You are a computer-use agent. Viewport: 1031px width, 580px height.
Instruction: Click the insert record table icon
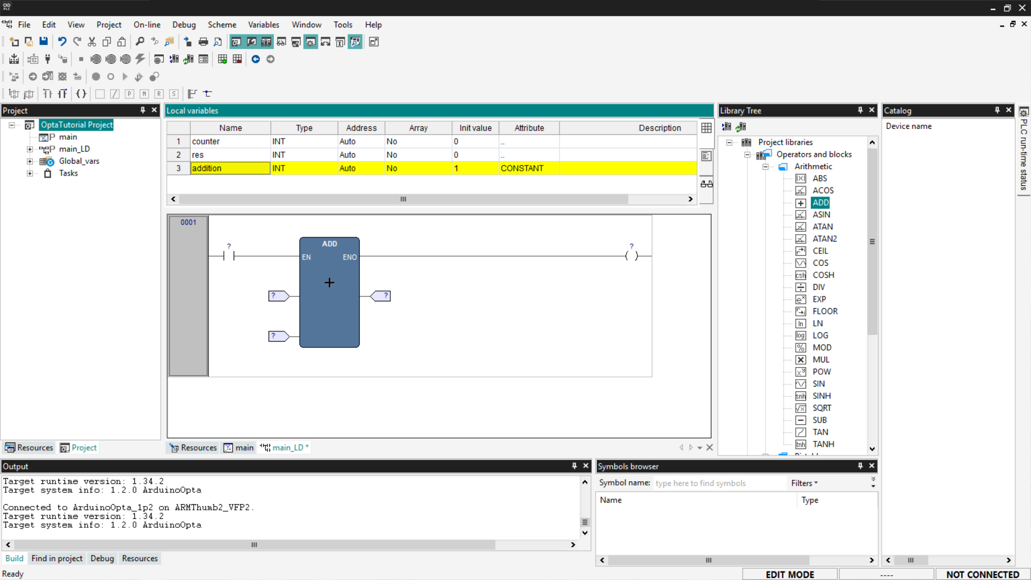click(x=222, y=59)
